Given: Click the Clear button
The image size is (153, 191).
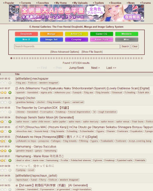Looking at the screenshot, I should (135, 47).
